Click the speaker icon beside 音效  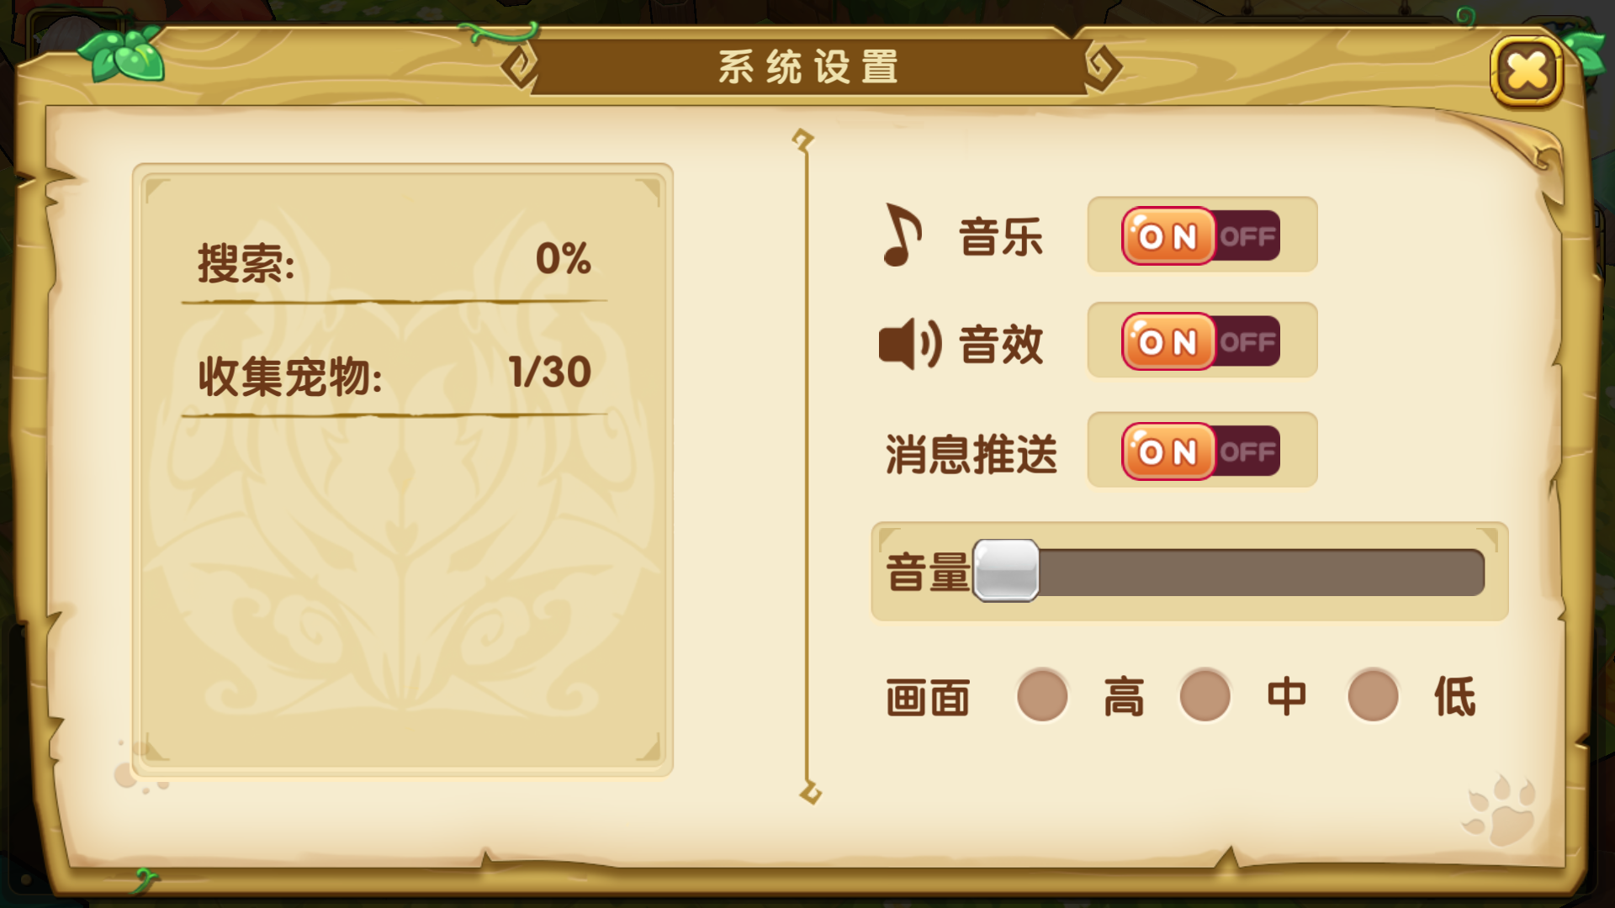910,344
